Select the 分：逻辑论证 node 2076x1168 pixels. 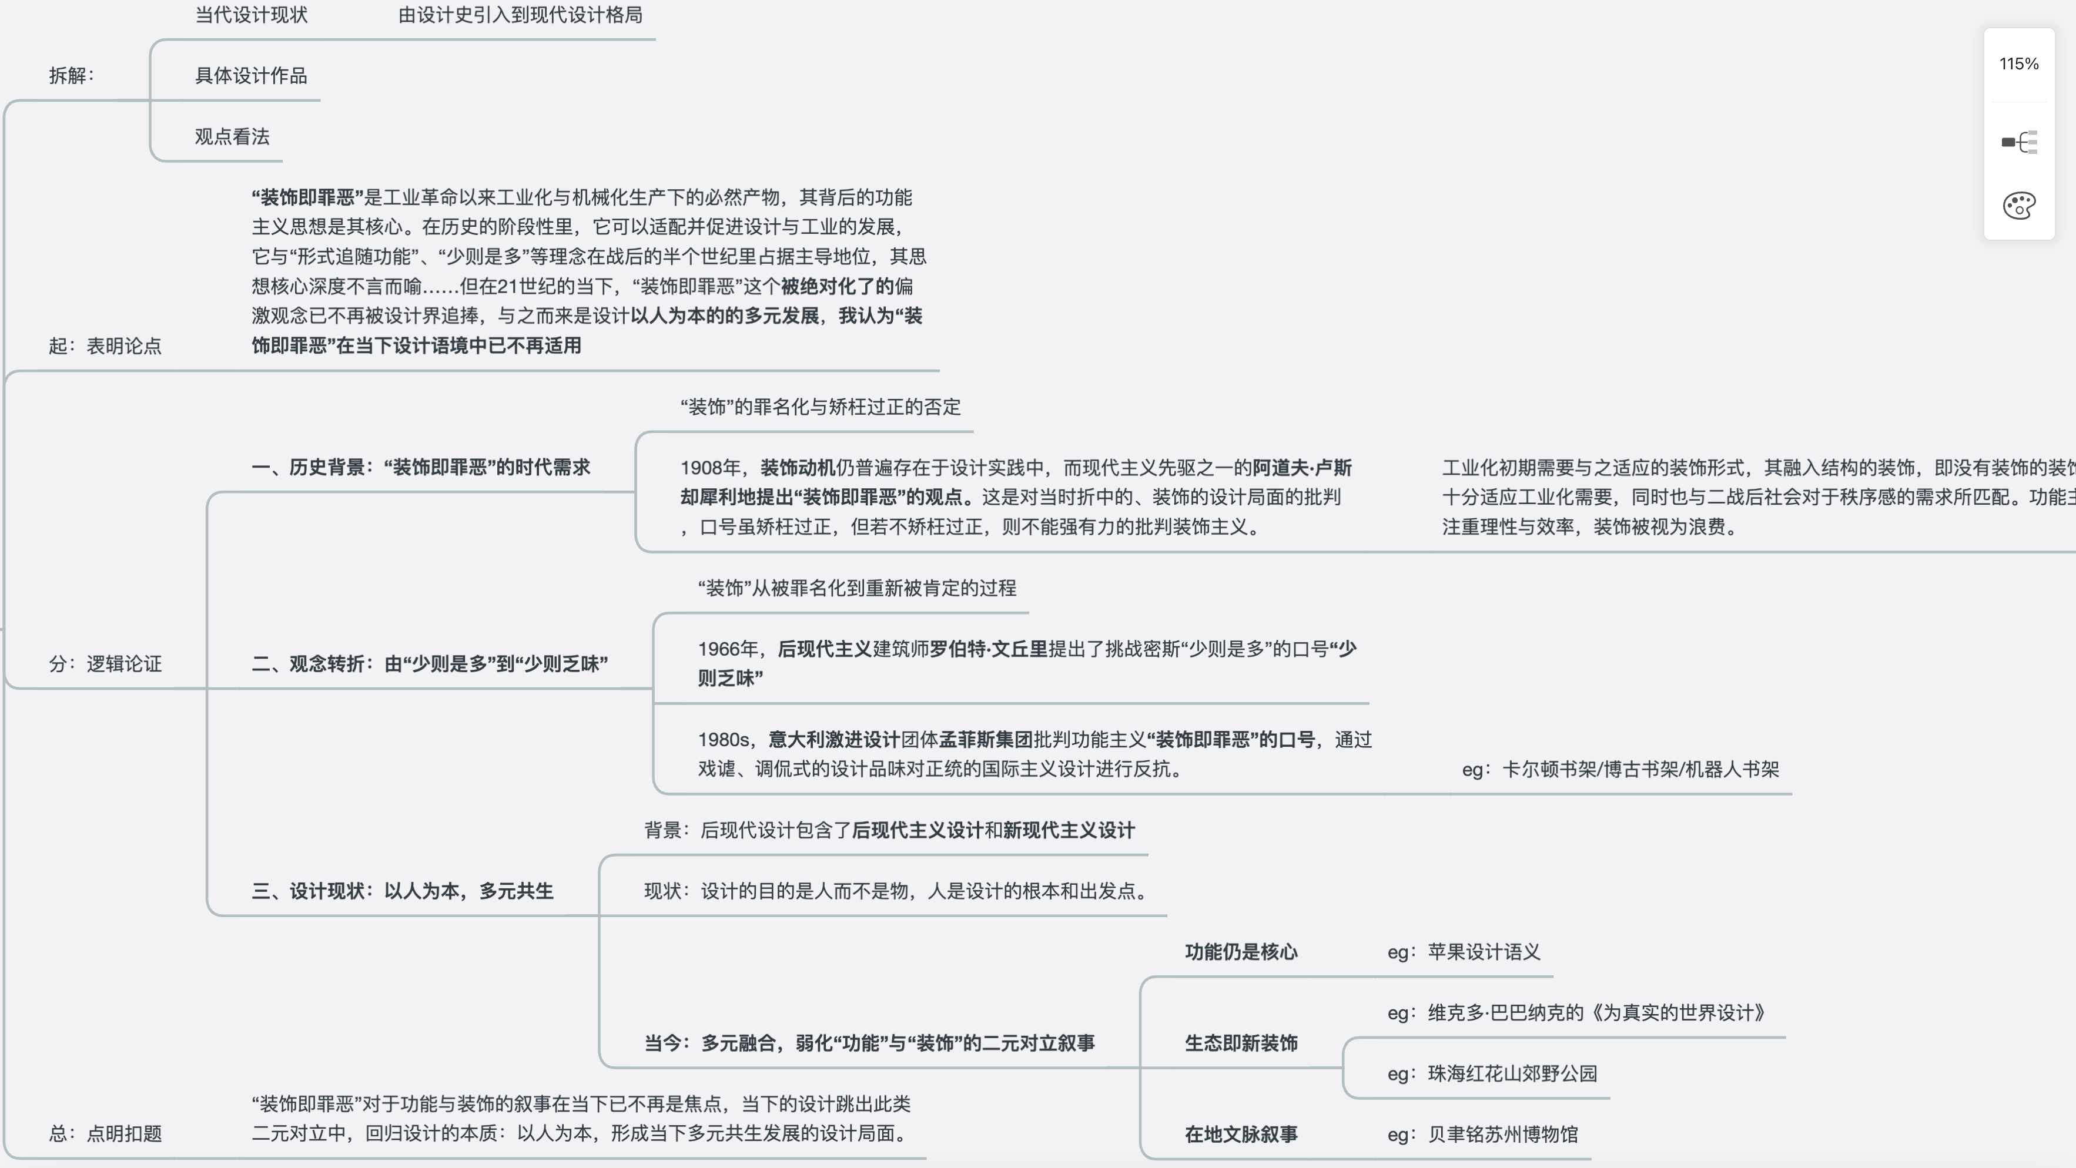(x=106, y=664)
